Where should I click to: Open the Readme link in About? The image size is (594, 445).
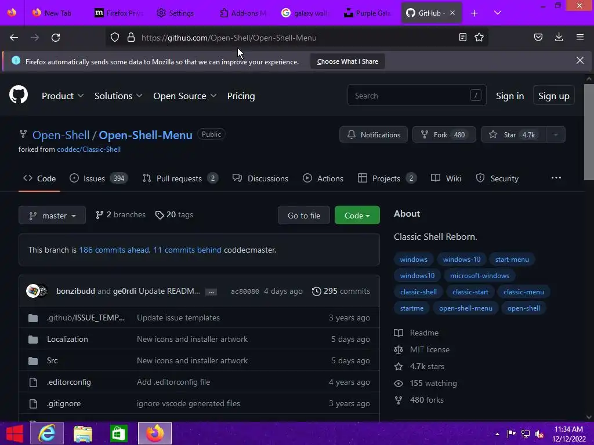pos(416,333)
